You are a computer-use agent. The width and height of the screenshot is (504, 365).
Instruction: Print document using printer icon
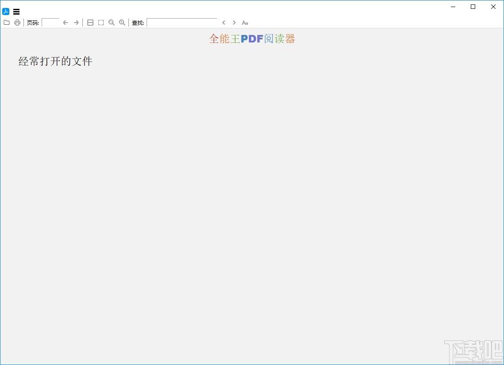[x=17, y=23]
